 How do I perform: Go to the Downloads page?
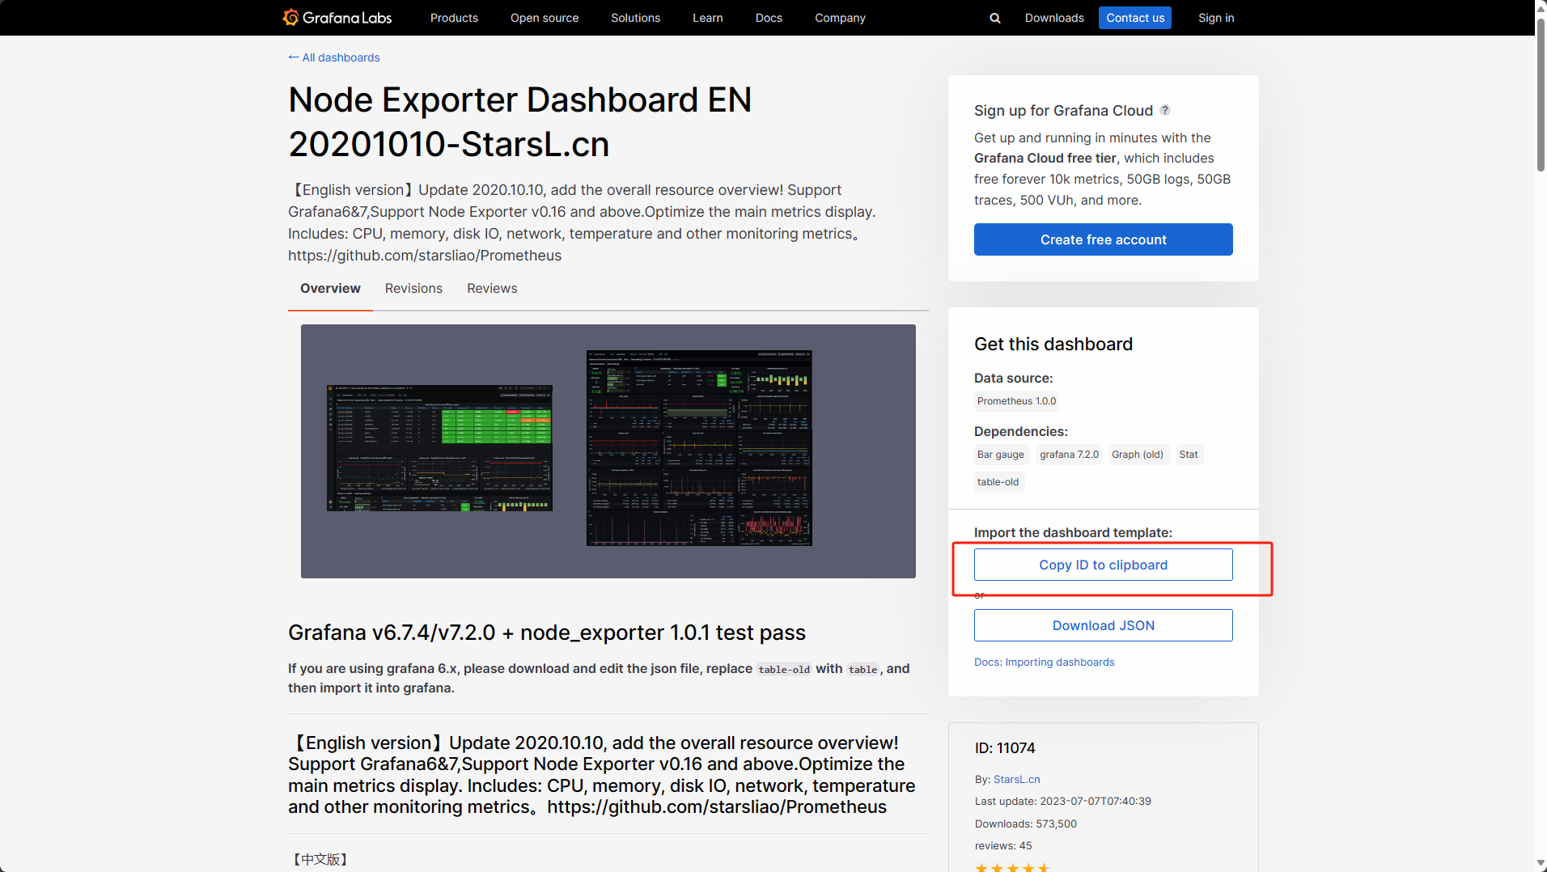point(1054,18)
